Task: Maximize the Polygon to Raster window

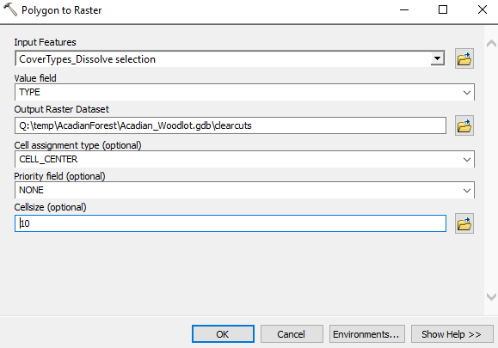Action: pyautogui.click(x=443, y=9)
